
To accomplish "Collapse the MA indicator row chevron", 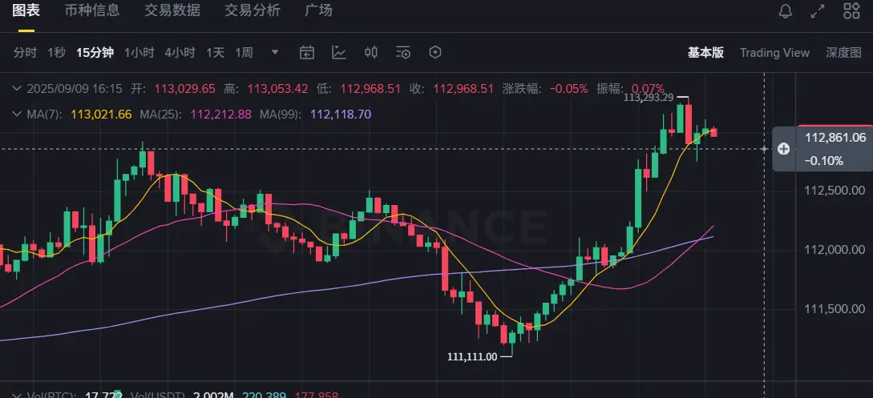I will [x=18, y=115].
